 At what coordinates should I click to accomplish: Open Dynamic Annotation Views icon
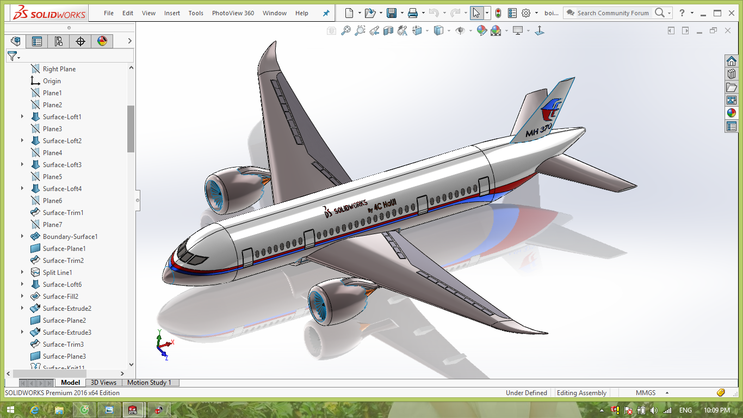(403, 31)
